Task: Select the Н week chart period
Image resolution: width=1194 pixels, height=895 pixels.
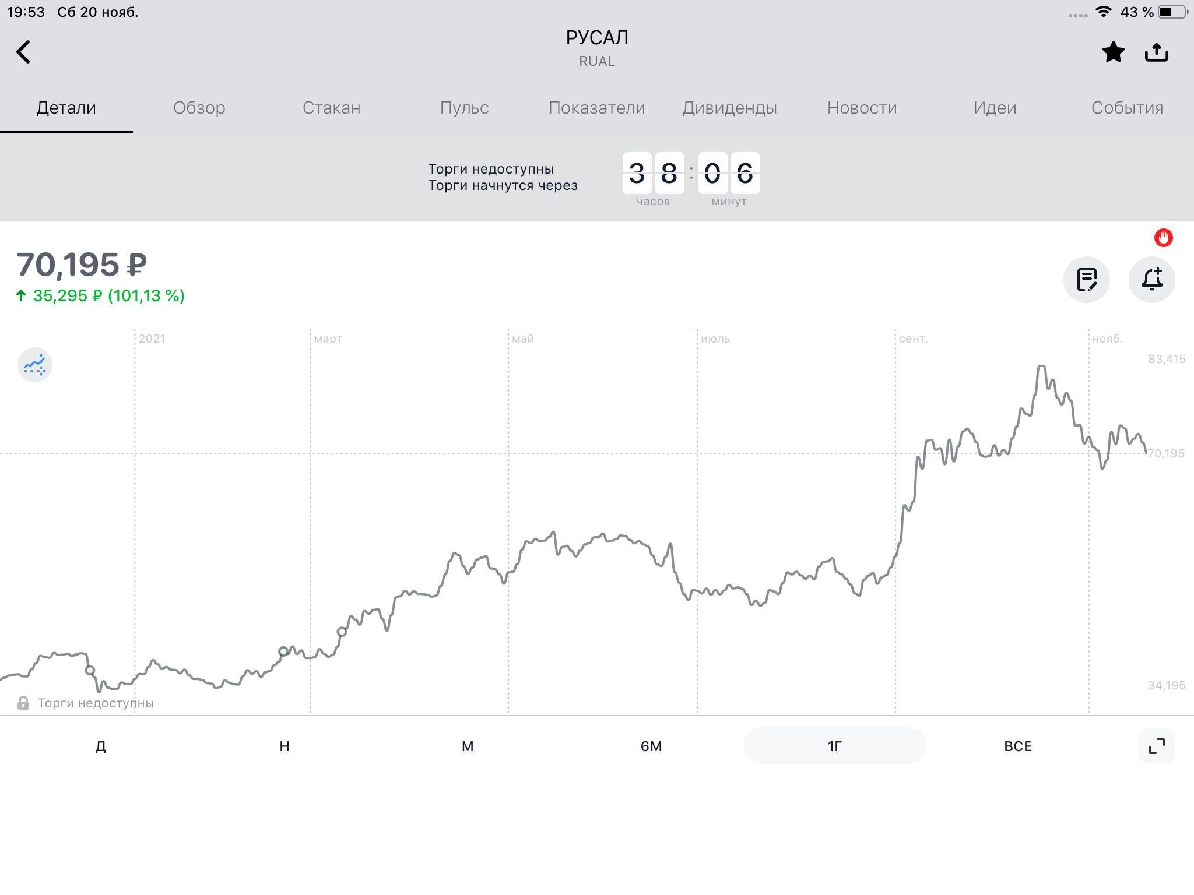Action: click(285, 746)
